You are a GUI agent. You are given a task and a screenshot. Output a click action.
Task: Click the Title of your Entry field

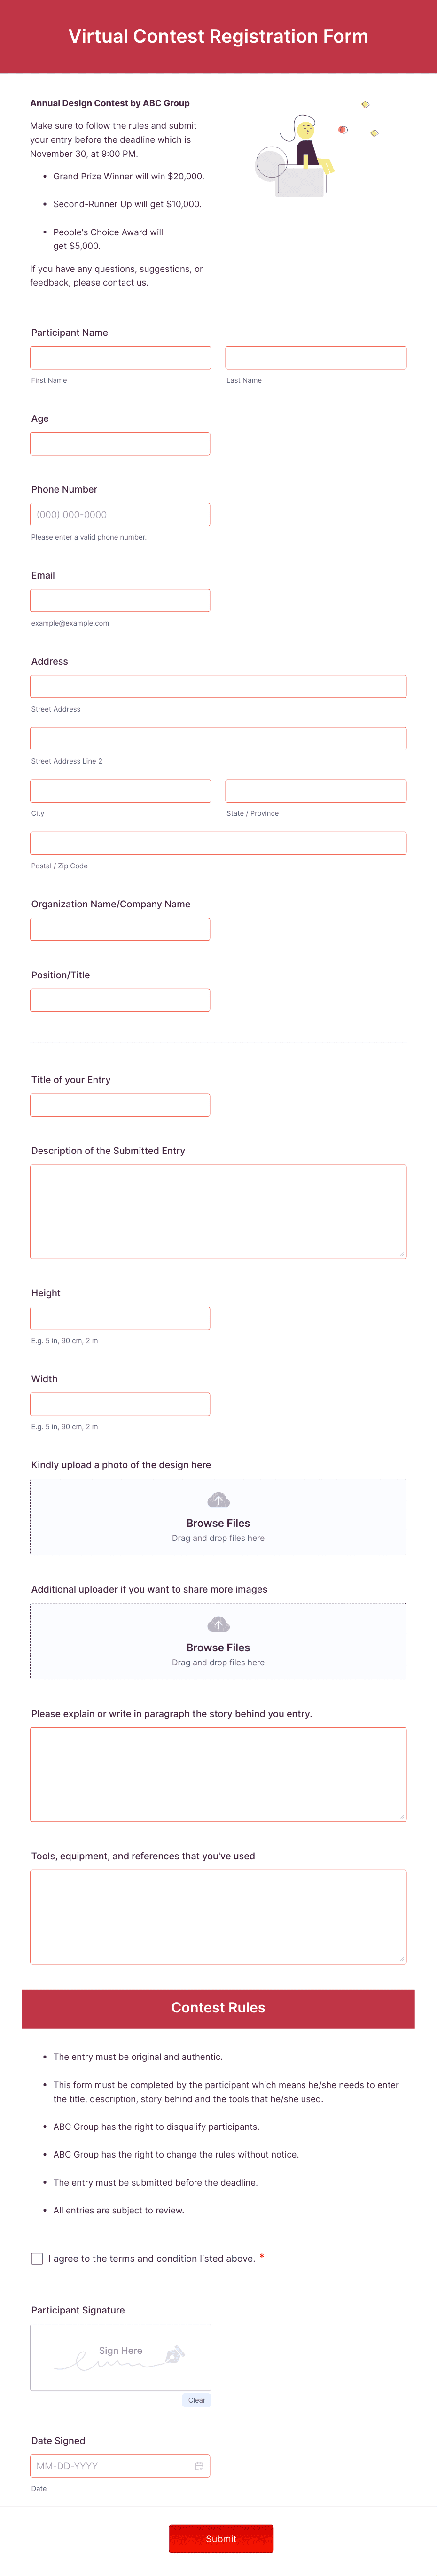(x=120, y=1104)
